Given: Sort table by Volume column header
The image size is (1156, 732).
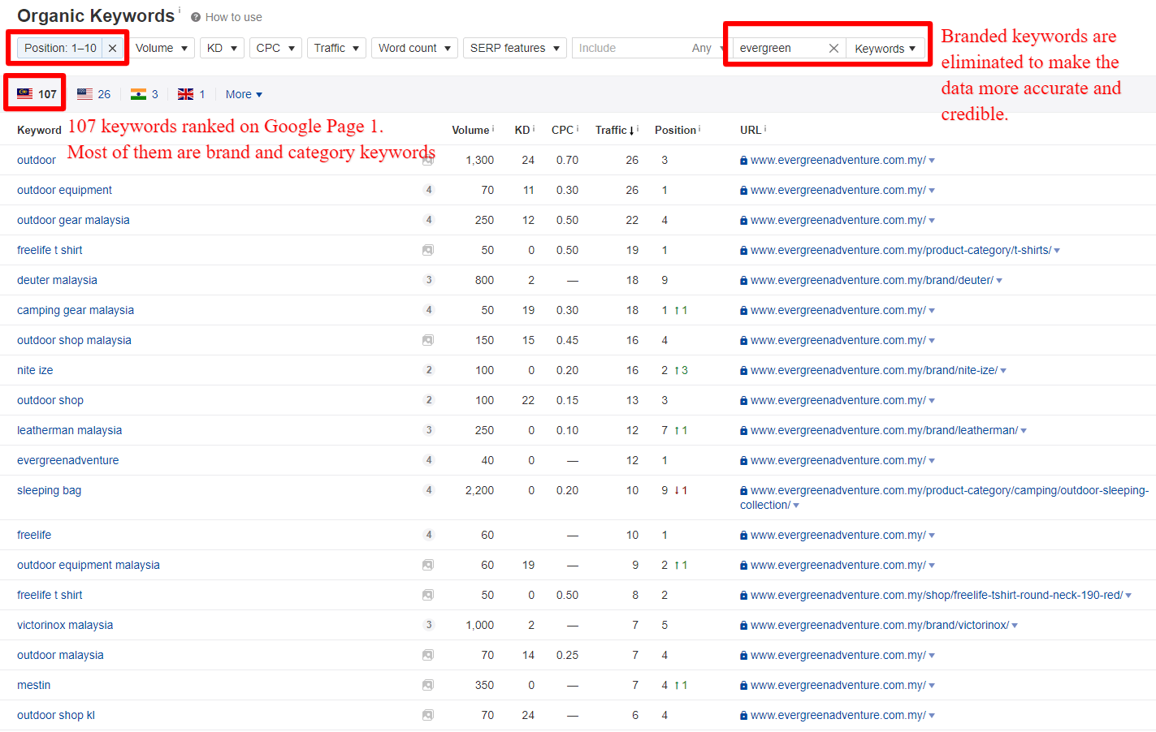Looking at the screenshot, I should (x=470, y=130).
